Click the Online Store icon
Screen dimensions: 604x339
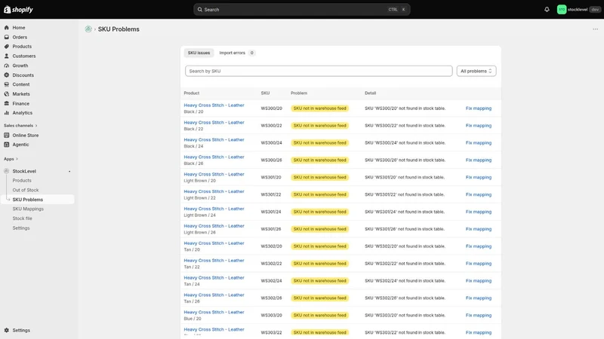(7, 136)
